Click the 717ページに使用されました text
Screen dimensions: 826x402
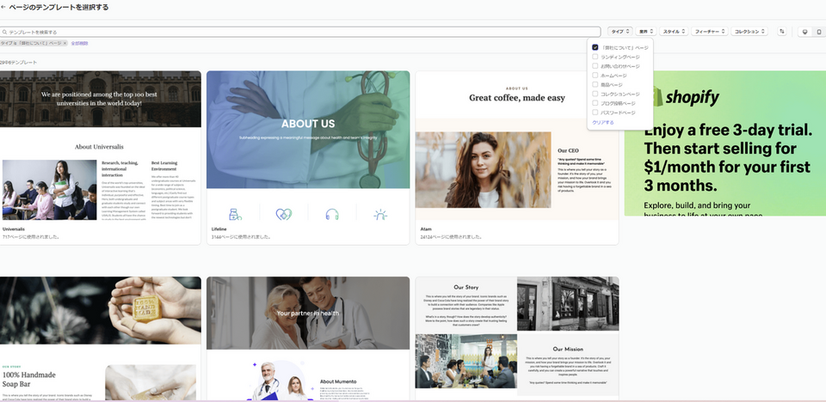31,237
